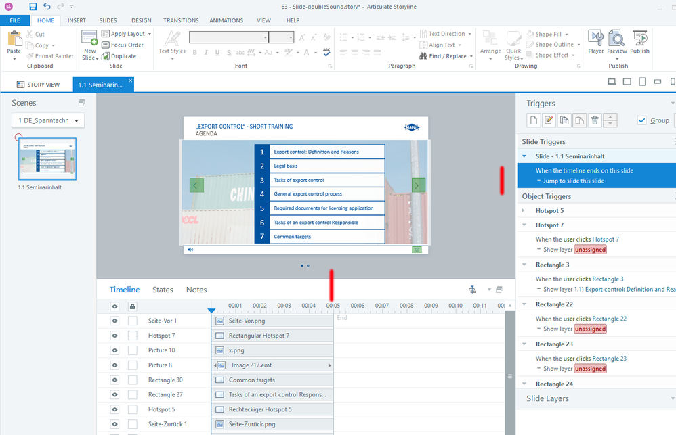Click the Save icon in title bar
Image resolution: width=676 pixels, height=435 pixels.
click(x=33, y=7)
